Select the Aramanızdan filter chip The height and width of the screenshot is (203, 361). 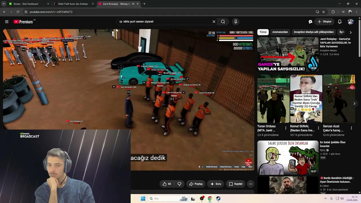click(x=280, y=32)
